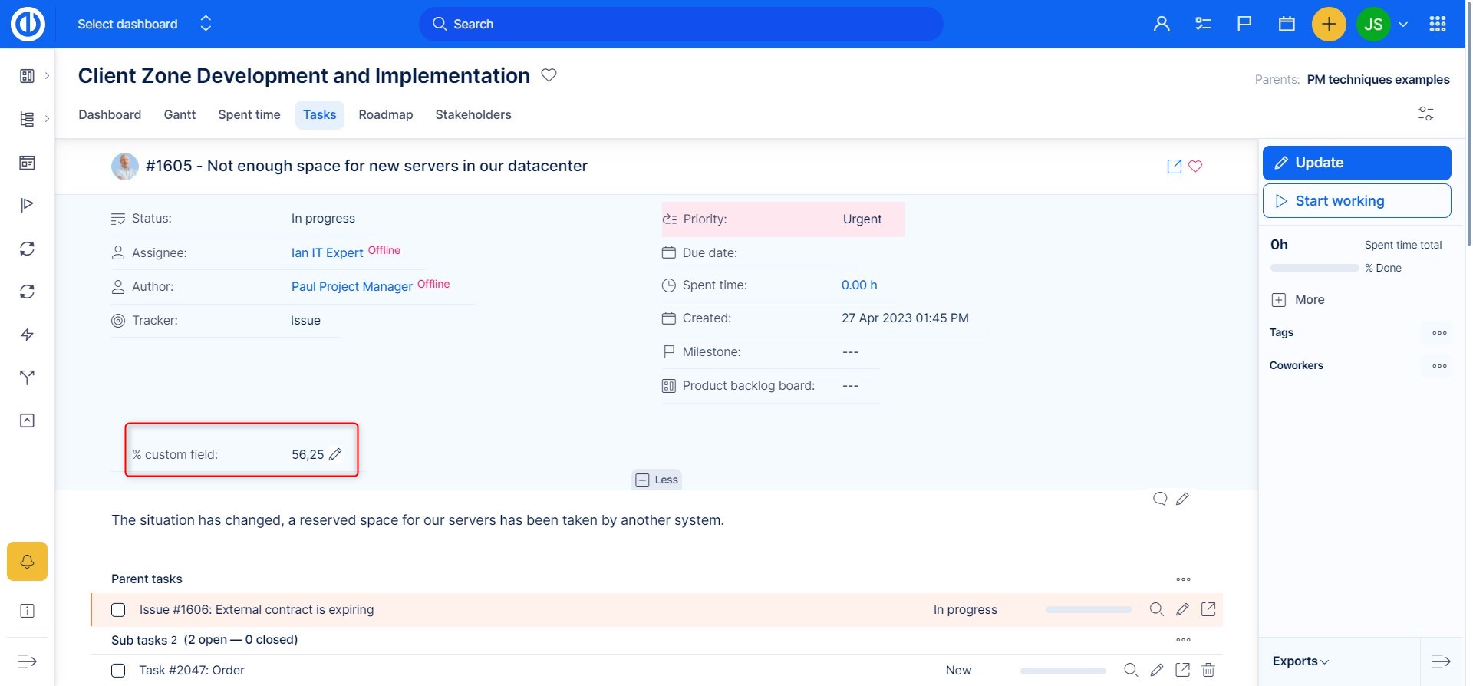Switch to the Gantt tab
Viewport: 1473px width, 686px height.
click(180, 114)
